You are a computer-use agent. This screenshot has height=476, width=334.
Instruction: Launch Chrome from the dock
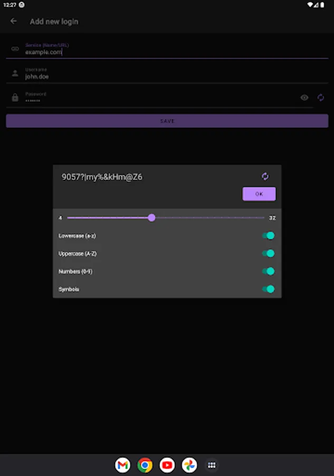[145, 465]
